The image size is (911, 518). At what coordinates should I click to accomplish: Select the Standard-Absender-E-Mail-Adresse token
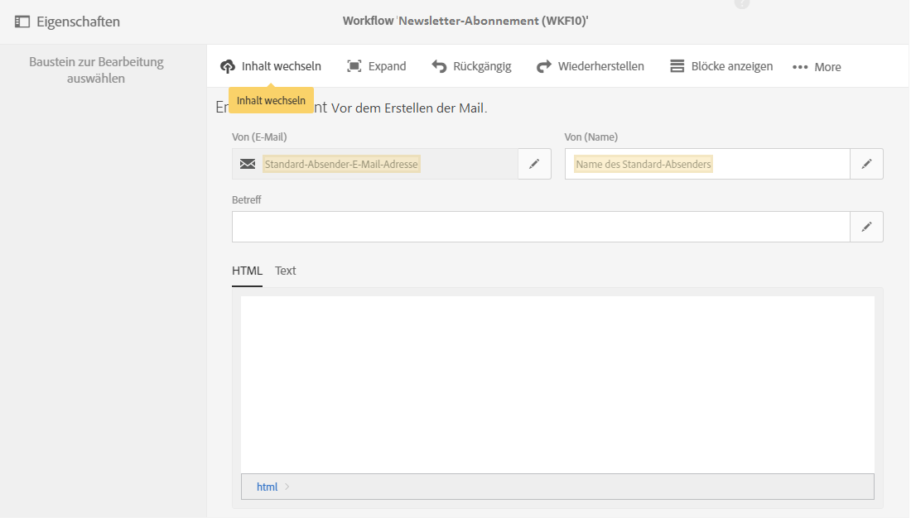point(341,164)
